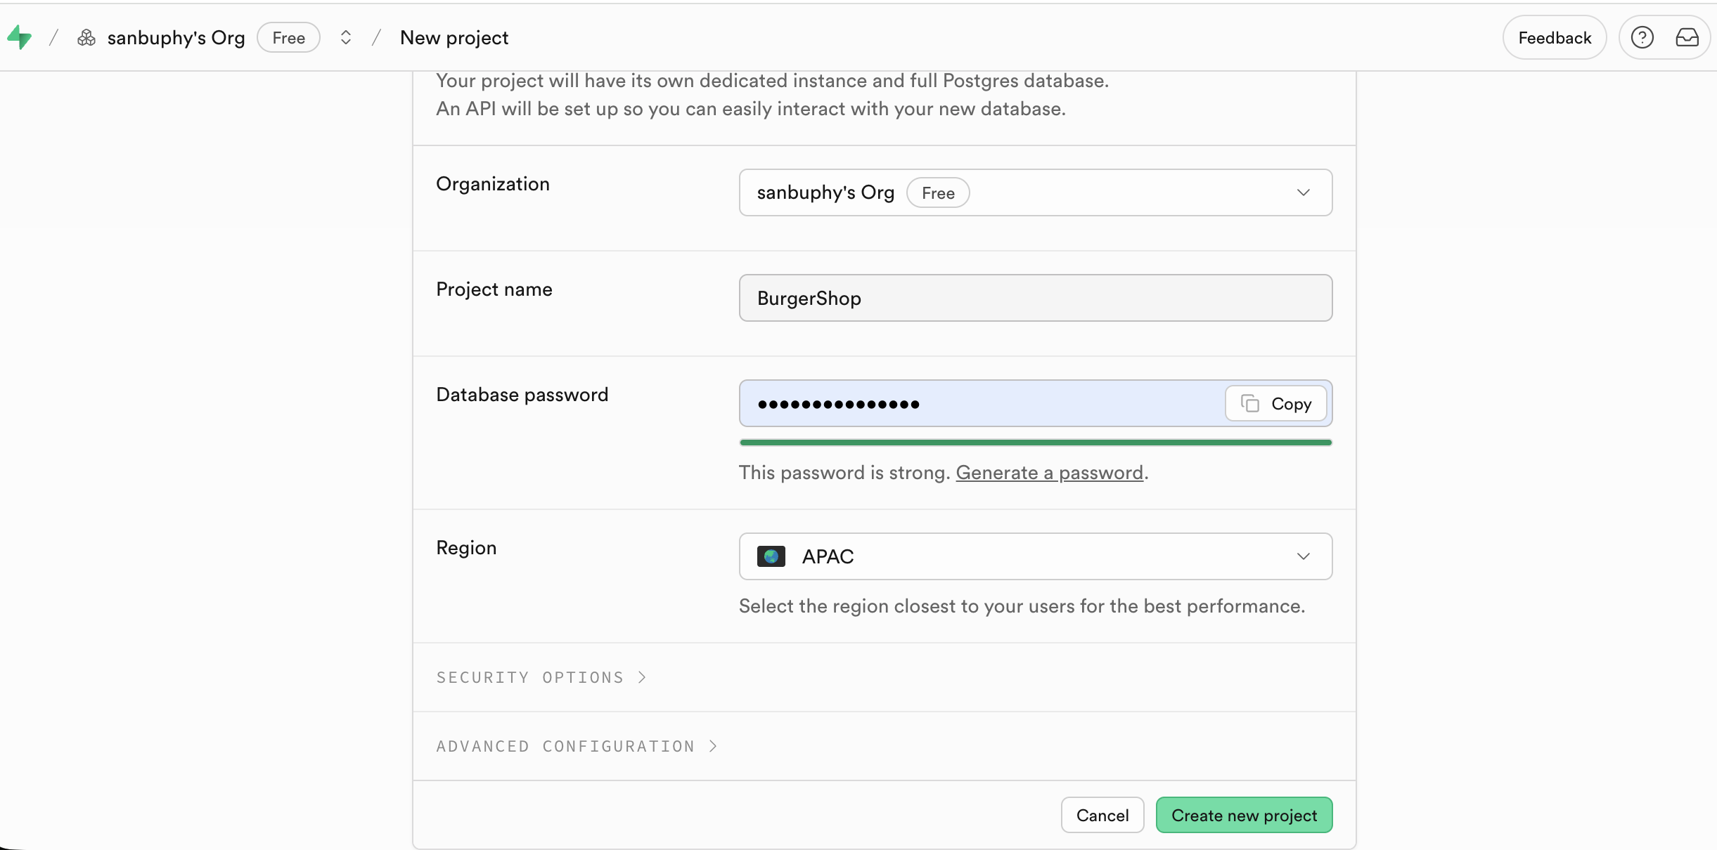This screenshot has height=850, width=1717.
Task: Expand Advanced Configuration section
Action: (577, 746)
